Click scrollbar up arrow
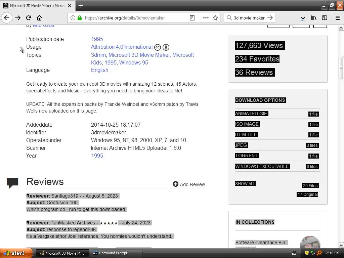 [x=341, y=28]
